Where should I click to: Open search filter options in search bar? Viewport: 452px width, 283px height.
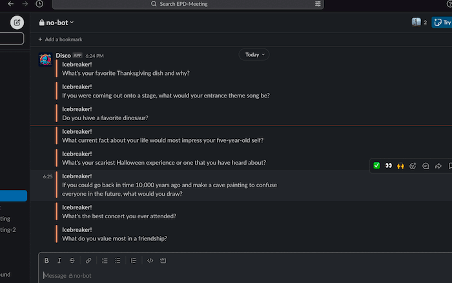317,4
